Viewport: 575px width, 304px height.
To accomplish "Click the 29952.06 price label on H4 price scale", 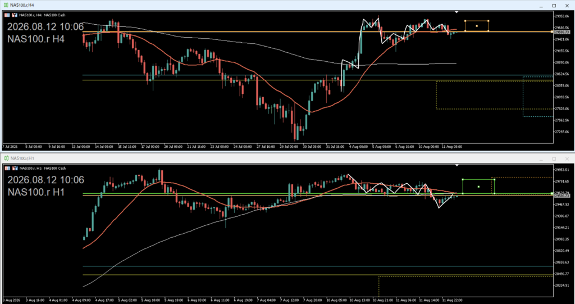I will tap(562, 16).
